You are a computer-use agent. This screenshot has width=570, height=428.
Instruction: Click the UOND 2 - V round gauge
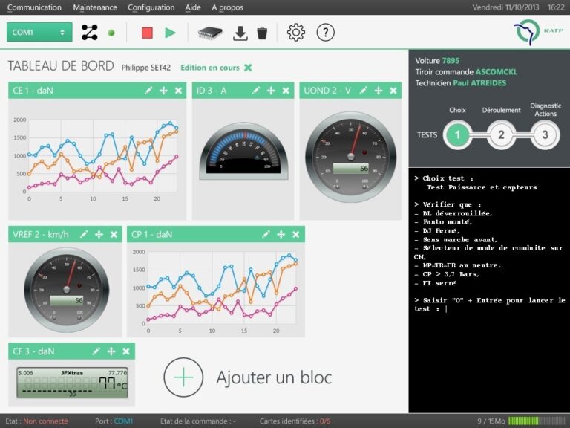351,158
